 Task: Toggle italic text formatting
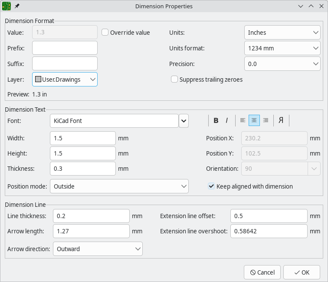pos(226,120)
